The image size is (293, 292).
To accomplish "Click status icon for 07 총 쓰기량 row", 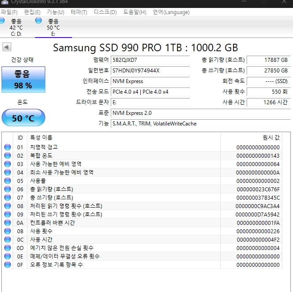I will (x=8, y=197).
